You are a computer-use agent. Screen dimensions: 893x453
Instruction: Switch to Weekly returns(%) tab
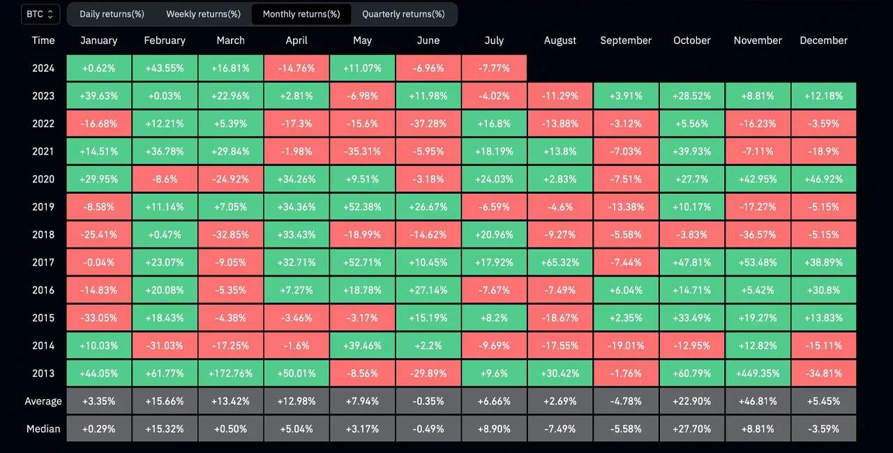(203, 14)
